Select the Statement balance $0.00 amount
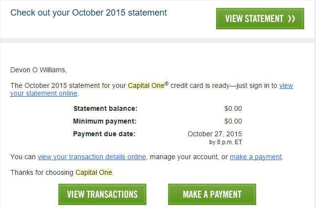316x208 pixels. click(x=233, y=108)
